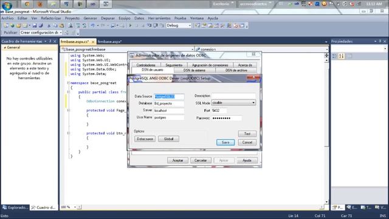This screenshot has width=389, height=219.
Task: Open the 100 % zoom dropdown
Action: click(75, 207)
